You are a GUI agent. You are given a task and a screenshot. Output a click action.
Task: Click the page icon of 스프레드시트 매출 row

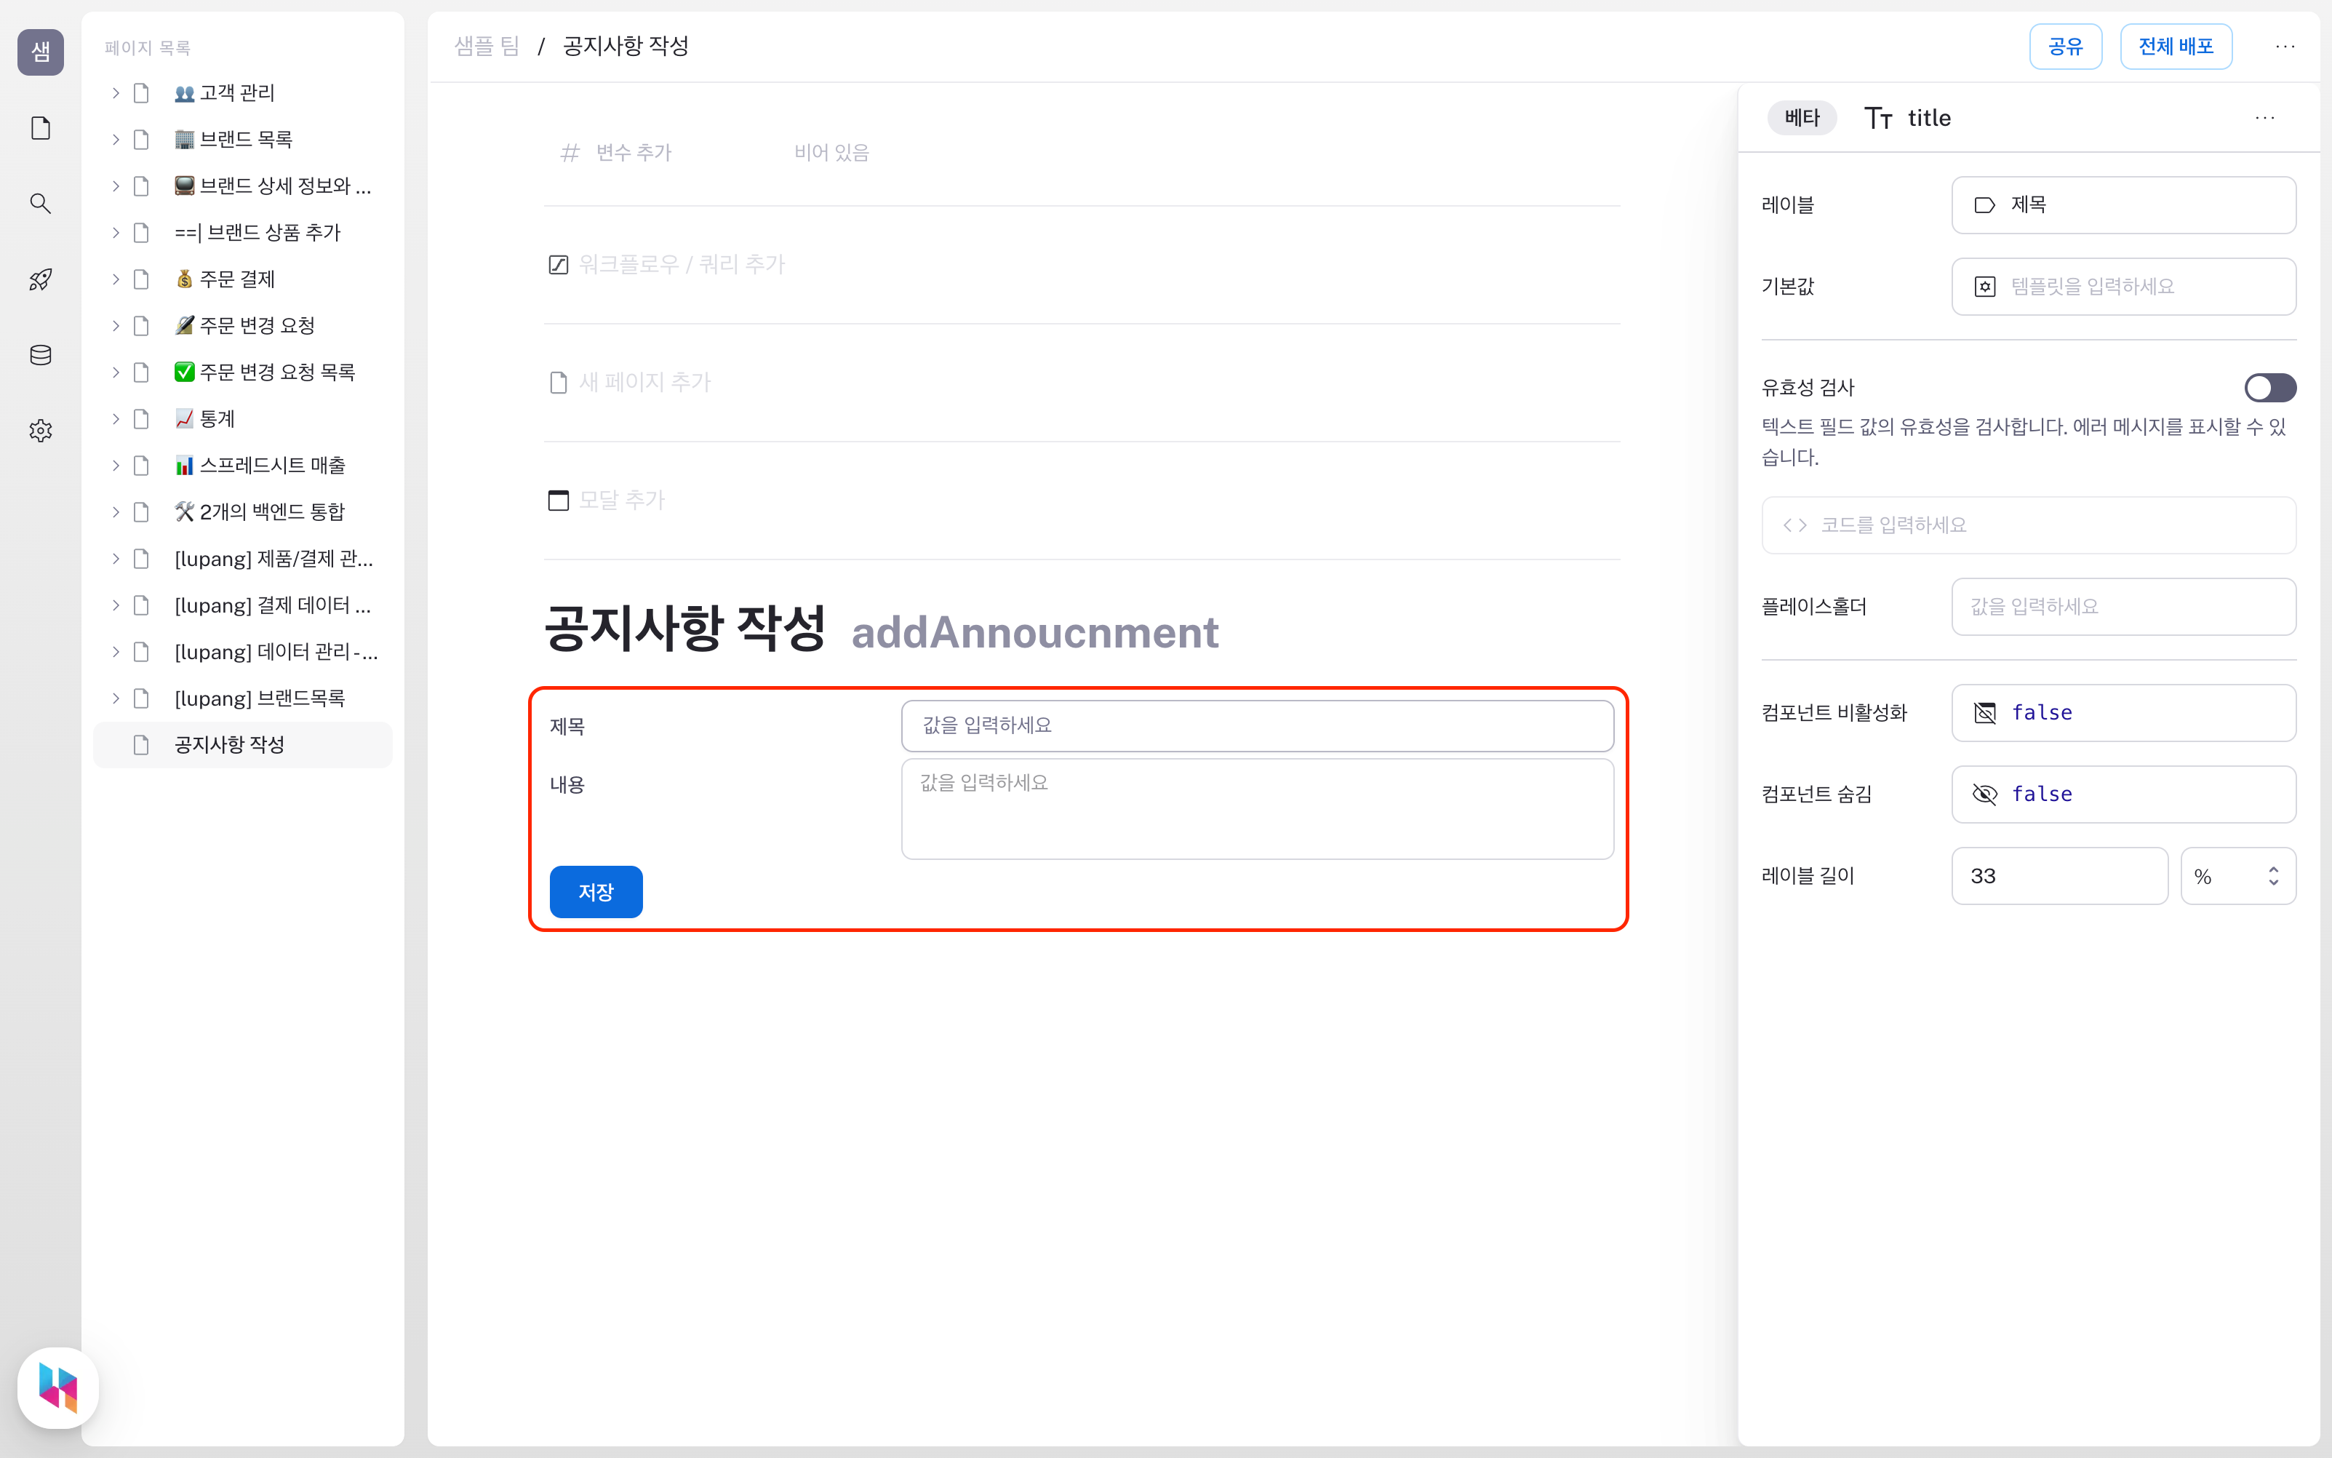tap(140, 465)
